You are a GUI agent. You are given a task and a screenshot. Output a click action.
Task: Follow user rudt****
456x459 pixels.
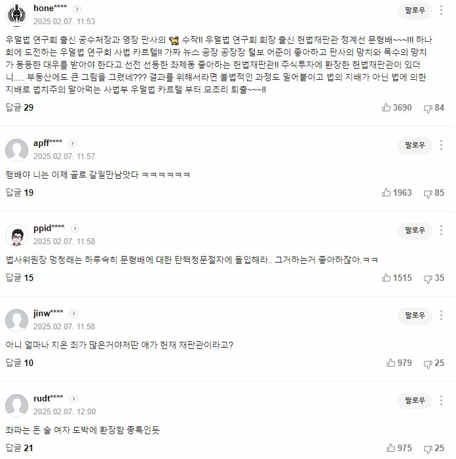pyautogui.click(x=415, y=401)
